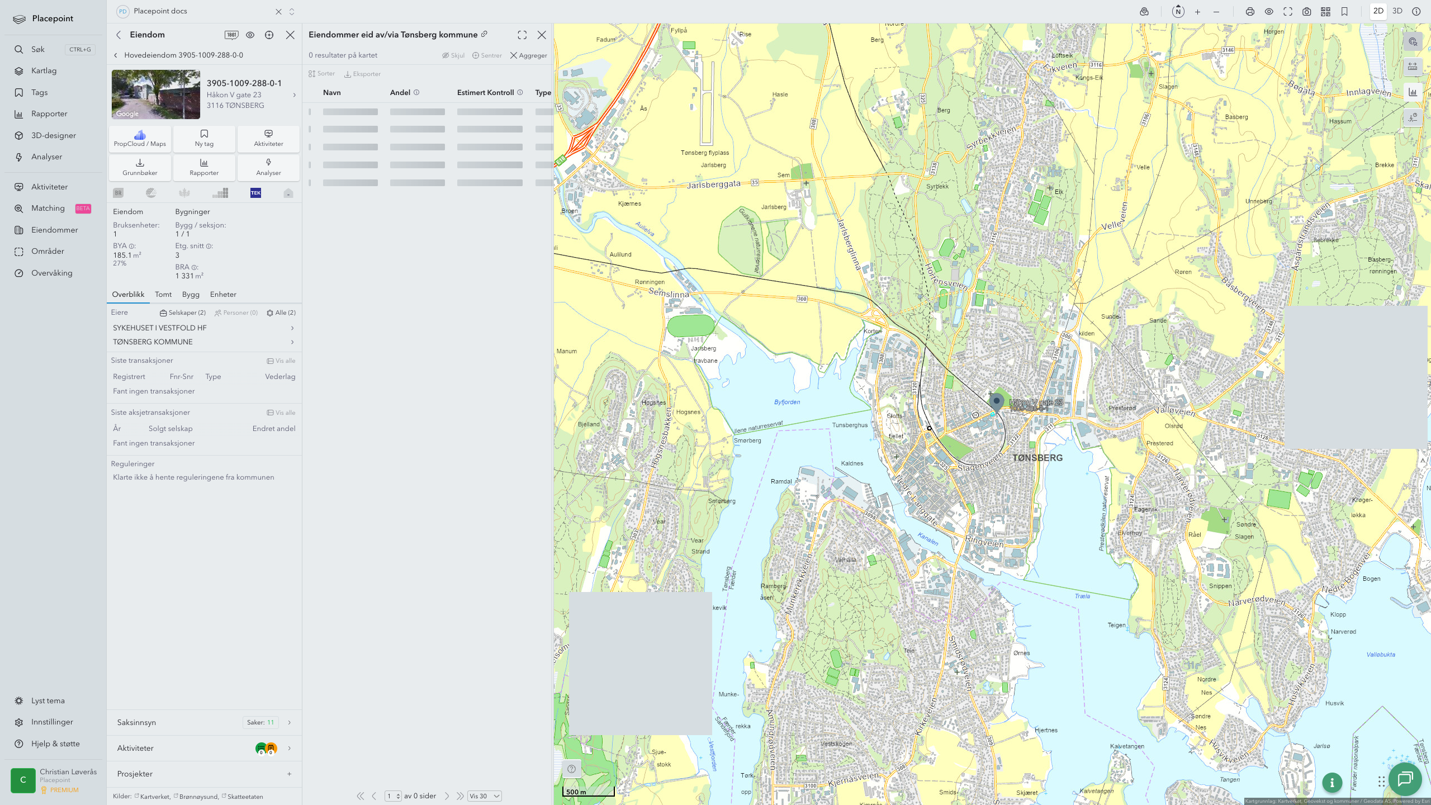Switch map to 2D view
Viewport: 1431px width, 805px height.
pyautogui.click(x=1378, y=11)
